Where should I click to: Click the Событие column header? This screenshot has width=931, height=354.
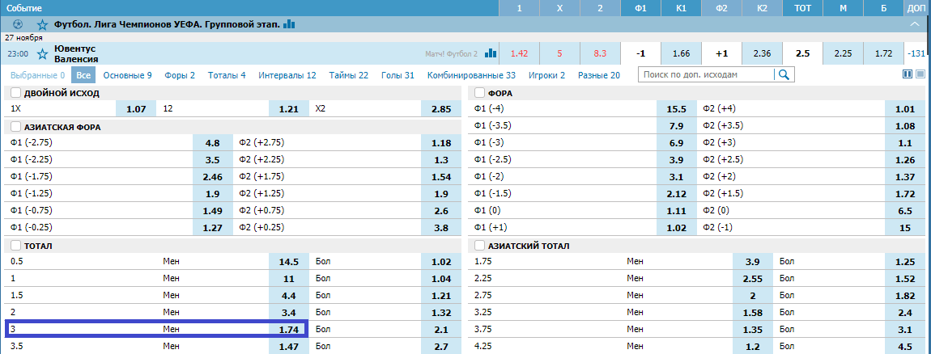coord(249,9)
